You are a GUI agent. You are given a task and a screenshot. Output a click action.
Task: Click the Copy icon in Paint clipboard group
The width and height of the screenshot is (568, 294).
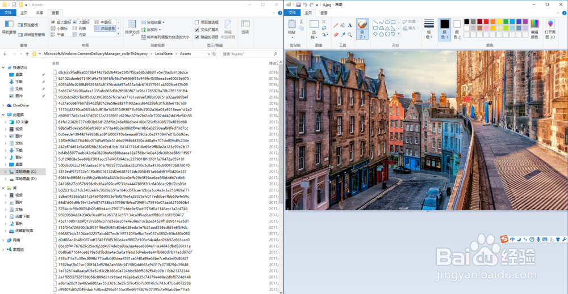[x=301, y=28]
